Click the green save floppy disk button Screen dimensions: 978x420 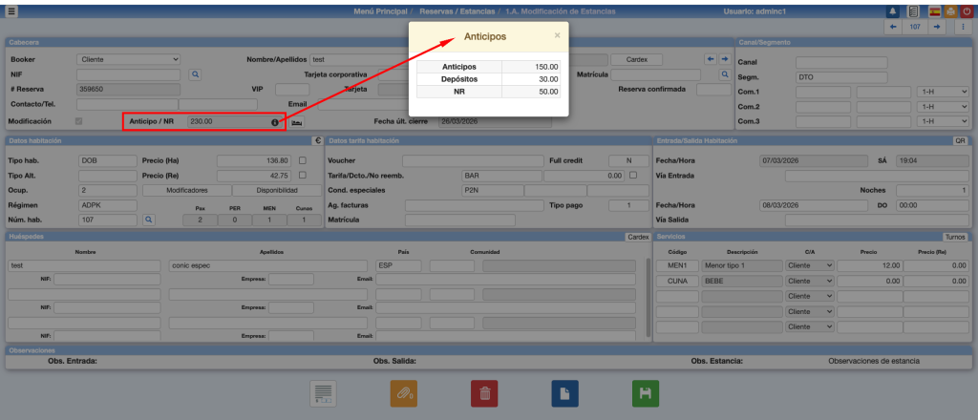[646, 393]
